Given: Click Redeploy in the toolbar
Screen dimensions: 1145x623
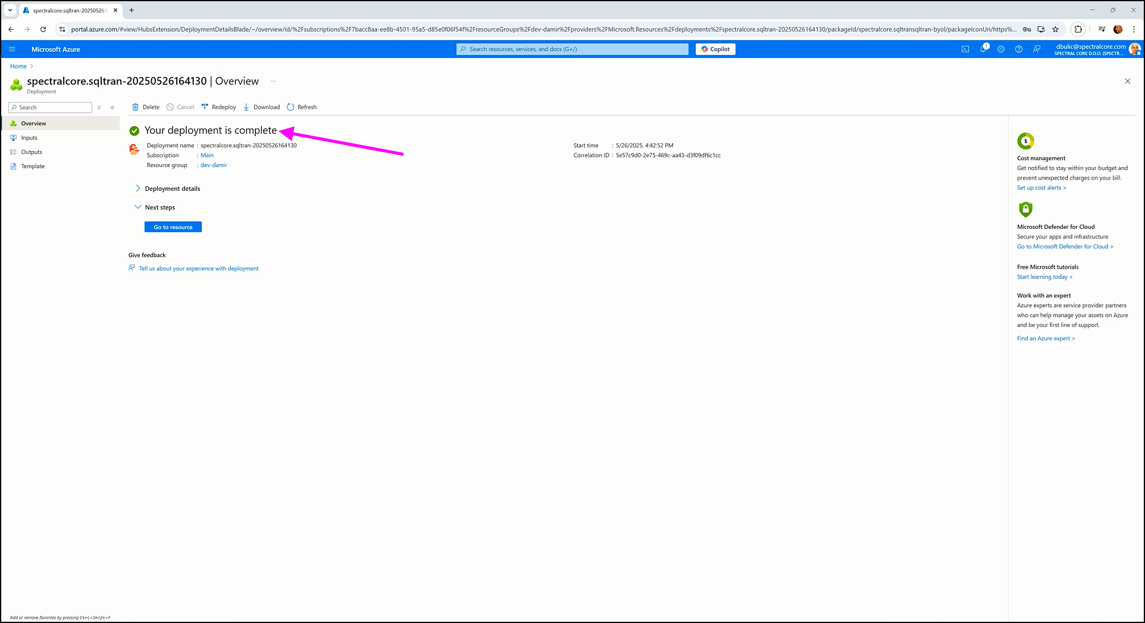Looking at the screenshot, I should click(218, 107).
